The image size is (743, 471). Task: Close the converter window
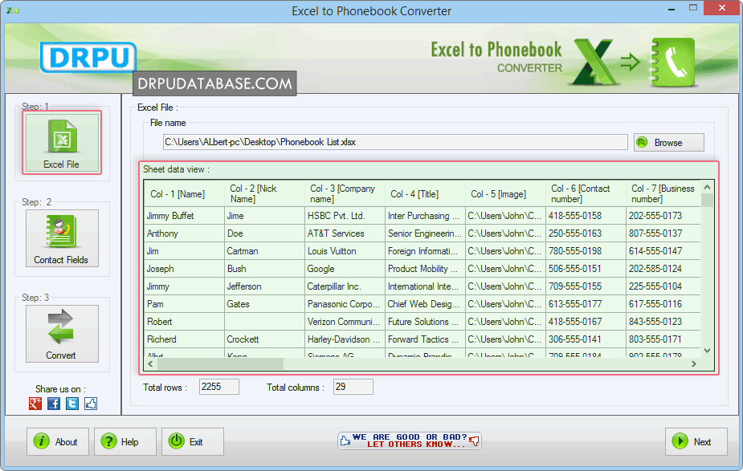point(722,7)
